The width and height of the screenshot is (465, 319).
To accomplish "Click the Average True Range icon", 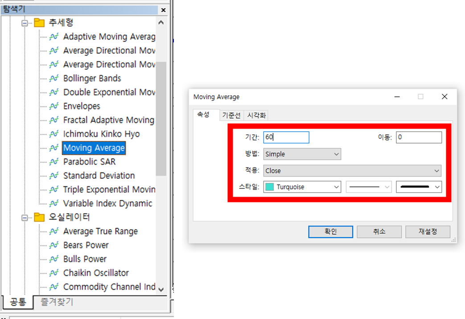I will [53, 231].
